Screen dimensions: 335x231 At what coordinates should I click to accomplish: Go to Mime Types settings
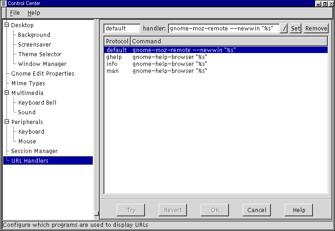click(x=28, y=83)
